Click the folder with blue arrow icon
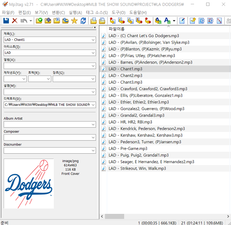This screenshot has width=231, height=225. pos(66,21)
